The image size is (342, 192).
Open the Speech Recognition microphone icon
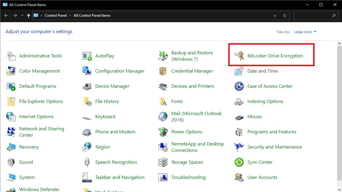tap(87, 163)
